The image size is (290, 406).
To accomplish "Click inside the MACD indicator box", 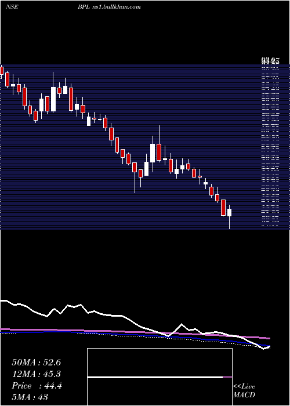I will click(x=159, y=377).
